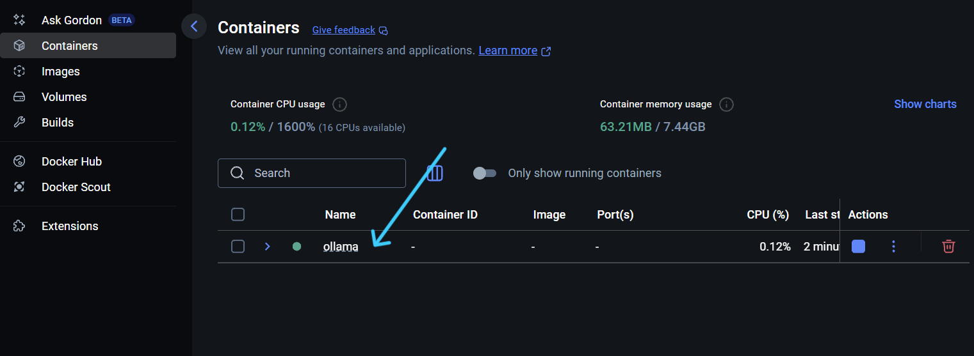Click the feedback chat icon

[383, 31]
